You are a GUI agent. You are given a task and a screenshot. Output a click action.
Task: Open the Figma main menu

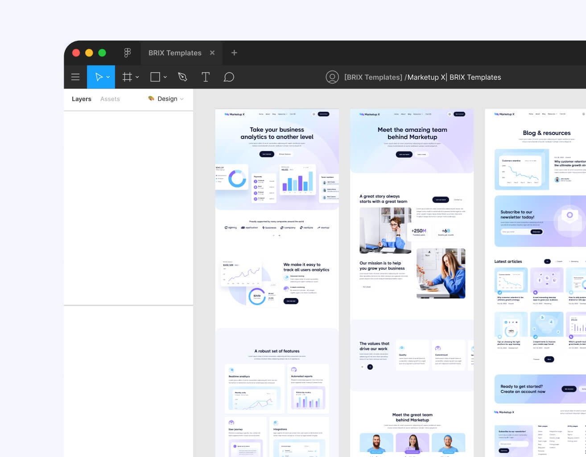[x=75, y=77]
